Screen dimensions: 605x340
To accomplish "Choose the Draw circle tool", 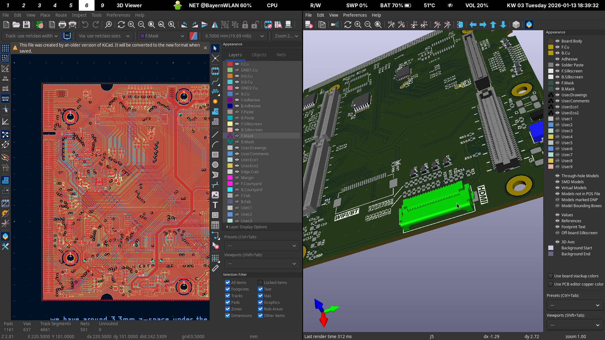I will 215,165.
